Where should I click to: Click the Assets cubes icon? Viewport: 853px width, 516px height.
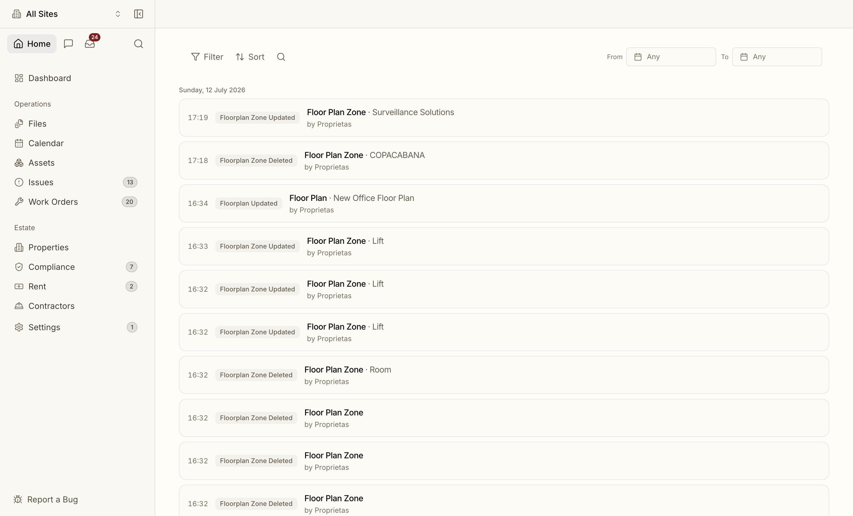coord(19,162)
